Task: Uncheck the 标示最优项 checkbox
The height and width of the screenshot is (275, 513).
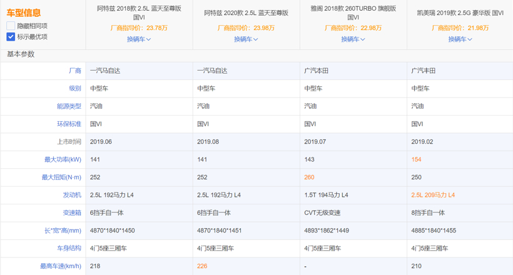Action: coord(11,37)
